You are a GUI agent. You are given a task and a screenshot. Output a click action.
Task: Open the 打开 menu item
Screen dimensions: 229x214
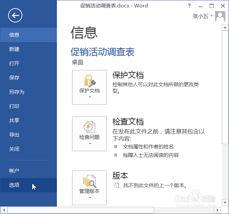click(28, 63)
